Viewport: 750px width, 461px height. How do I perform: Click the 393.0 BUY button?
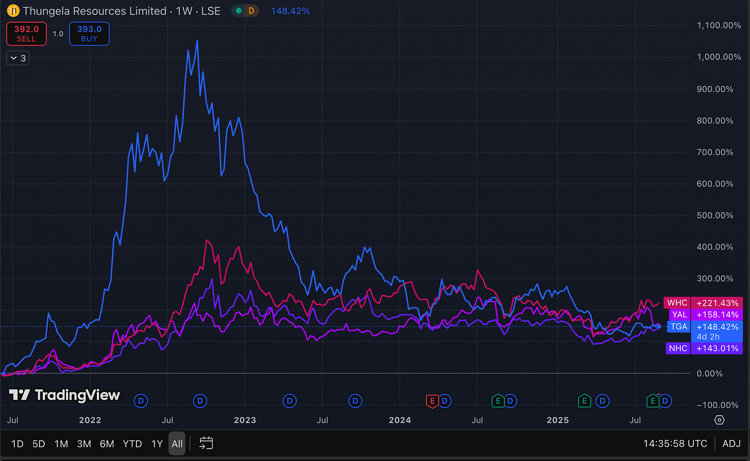click(x=89, y=34)
